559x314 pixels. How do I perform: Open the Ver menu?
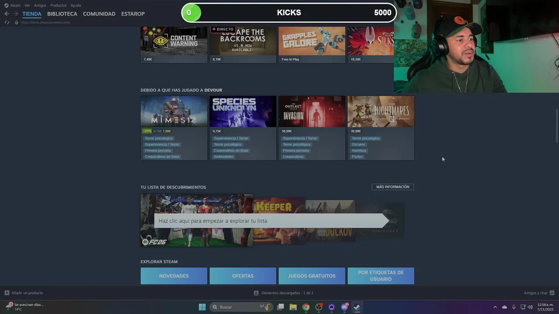(27, 5)
